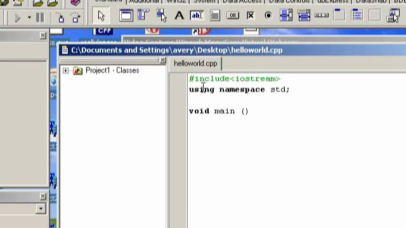Click the 'using namespace std;' code line
The height and width of the screenshot is (228, 406).
point(239,90)
